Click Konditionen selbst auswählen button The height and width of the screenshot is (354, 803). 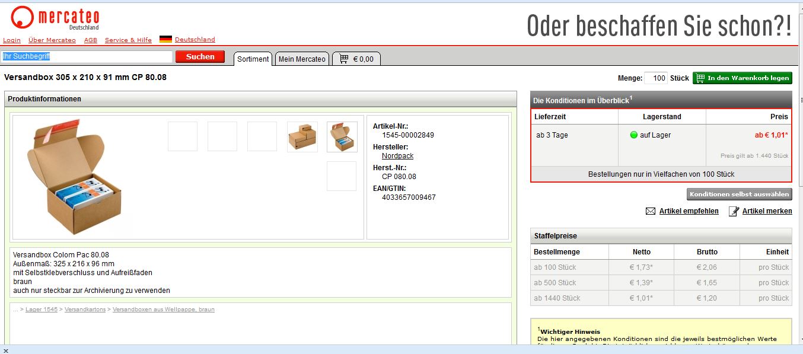coord(740,194)
